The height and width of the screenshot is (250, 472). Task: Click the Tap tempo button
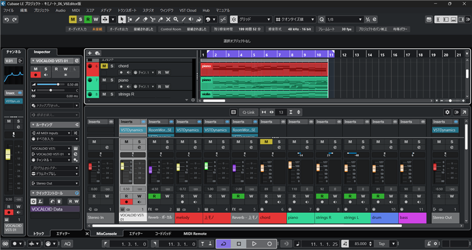(x=382, y=244)
